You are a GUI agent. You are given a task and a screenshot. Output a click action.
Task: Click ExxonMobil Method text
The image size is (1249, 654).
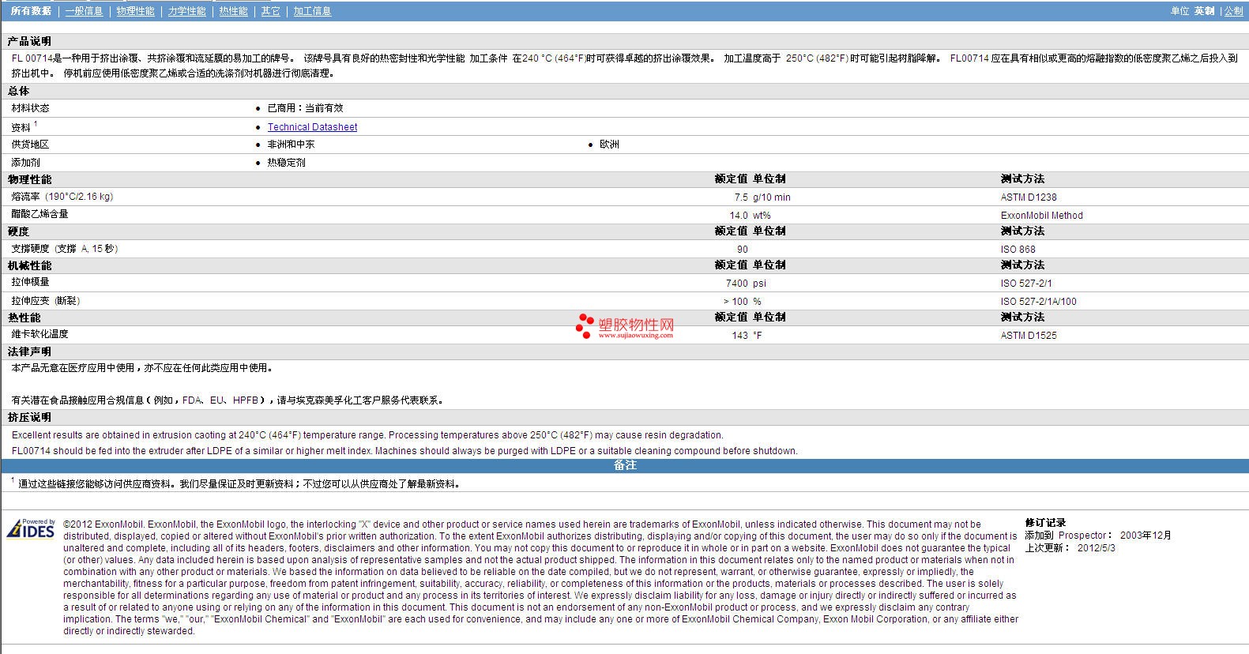tap(1041, 216)
